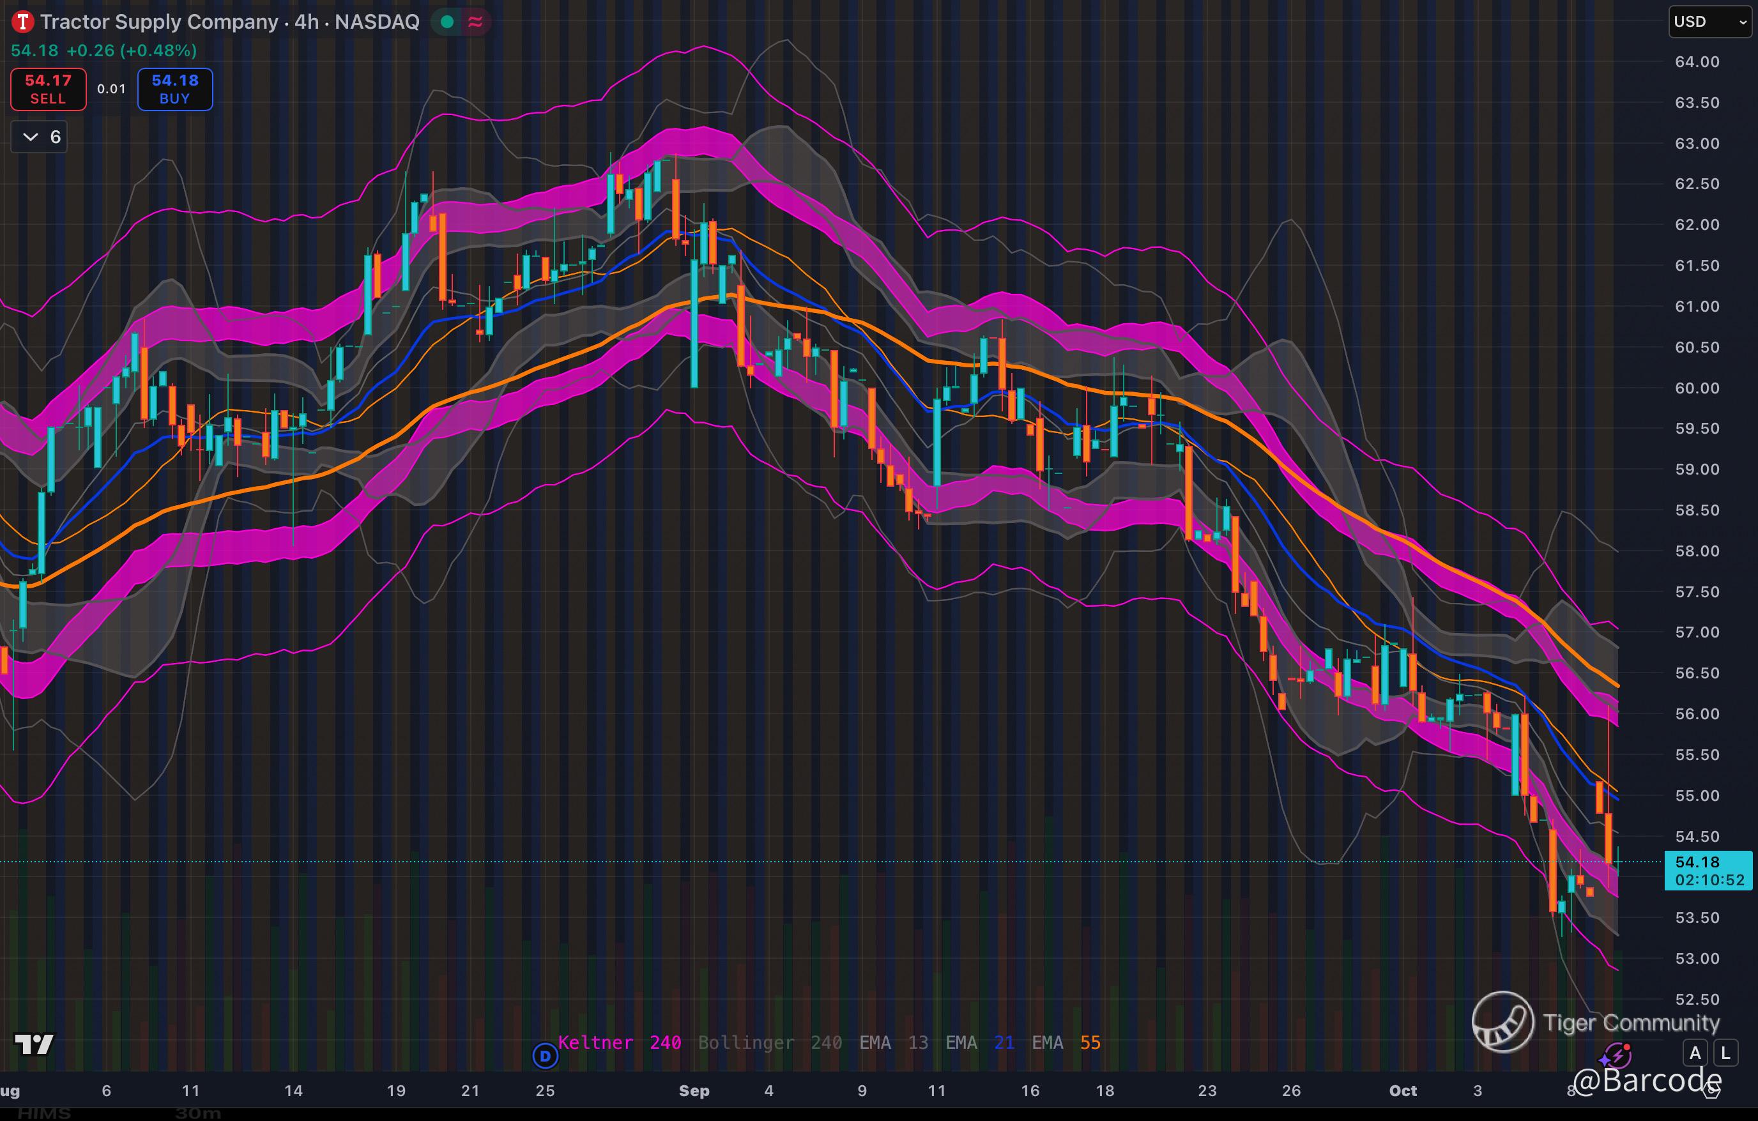Open the USD currency dropdown
This screenshot has height=1121, width=1758.
click(x=1709, y=22)
